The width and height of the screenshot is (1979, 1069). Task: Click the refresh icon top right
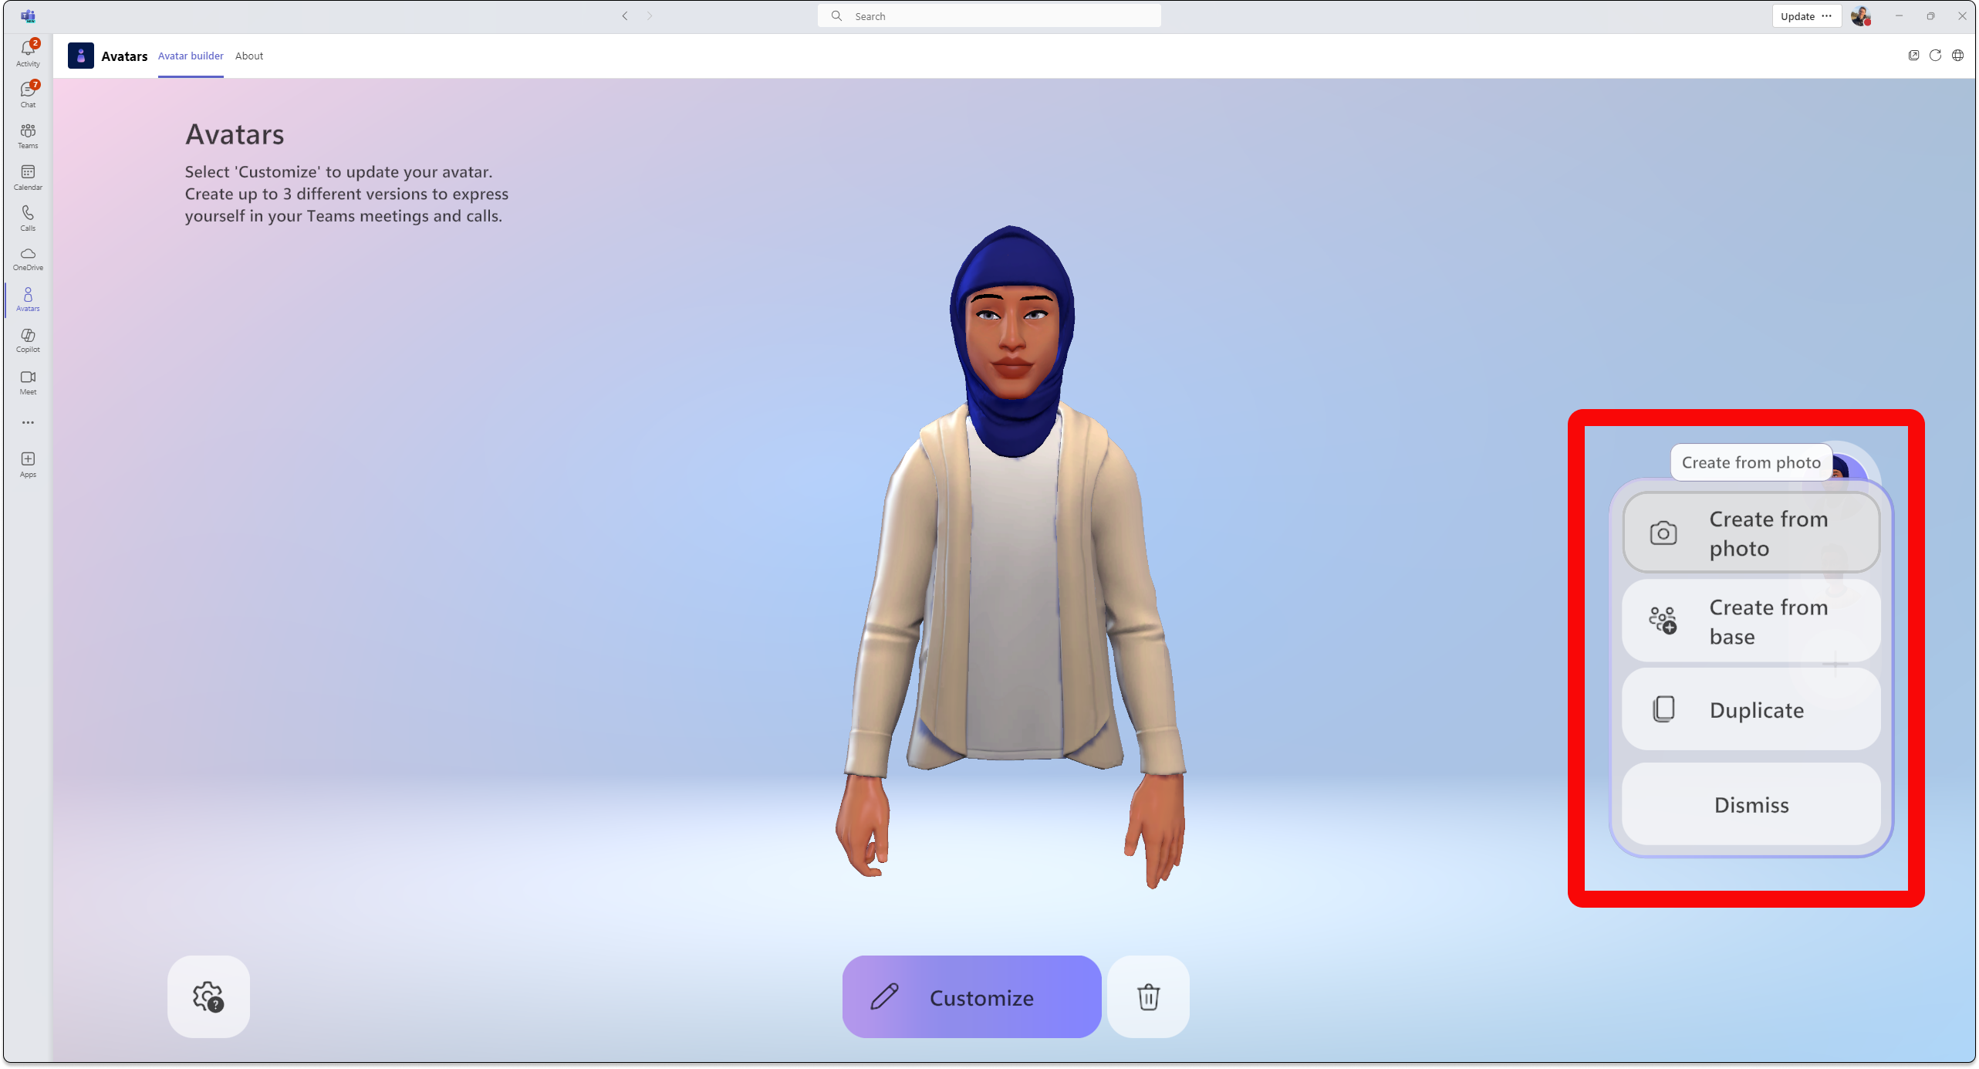tap(1936, 56)
